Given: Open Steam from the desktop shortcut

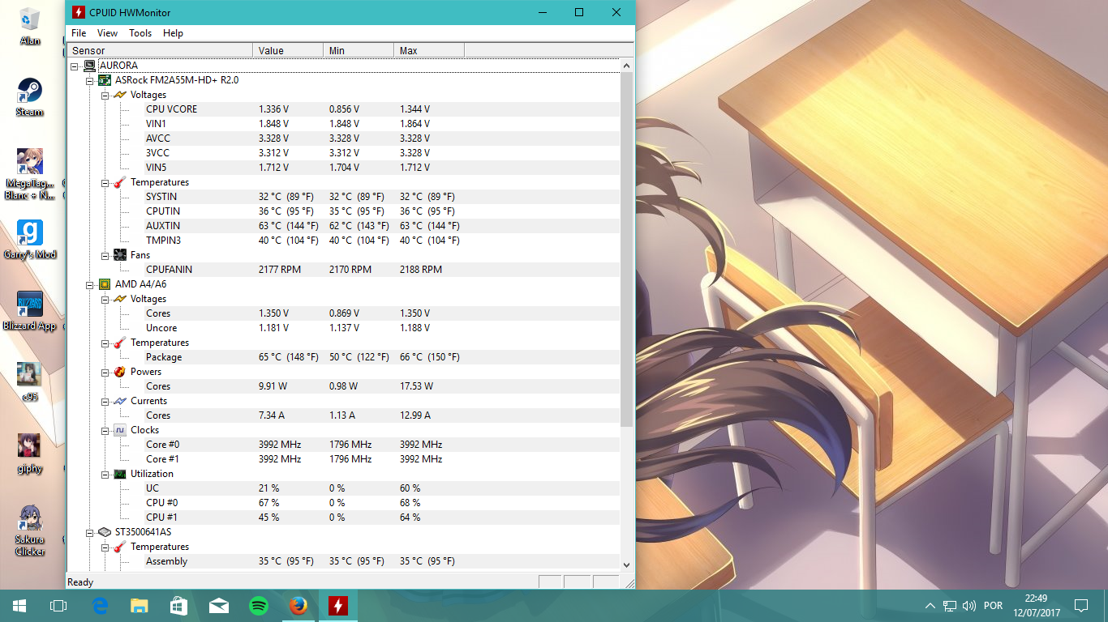Looking at the screenshot, I should click(x=30, y=97).
